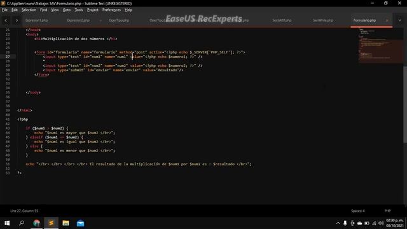Click the submit input on line 30
407x229 pixels.
click(x=113, y=70)
